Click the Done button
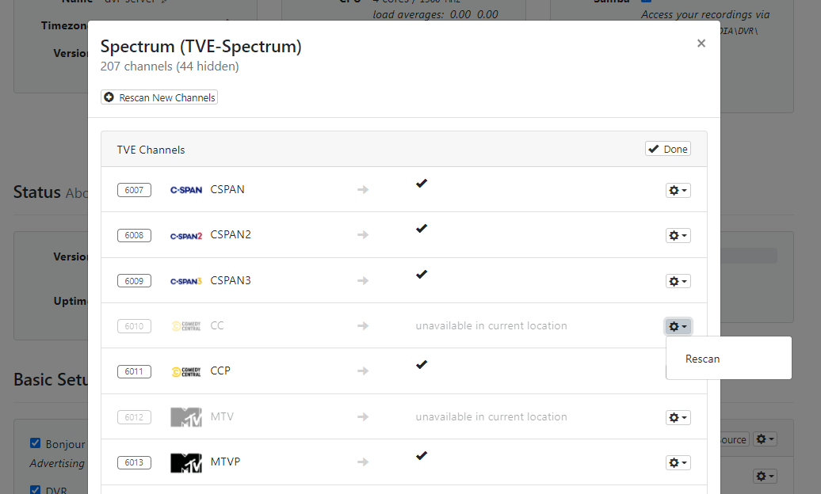Image resolution: width=821 pixels, height=494 pixels. click(667, 149)
